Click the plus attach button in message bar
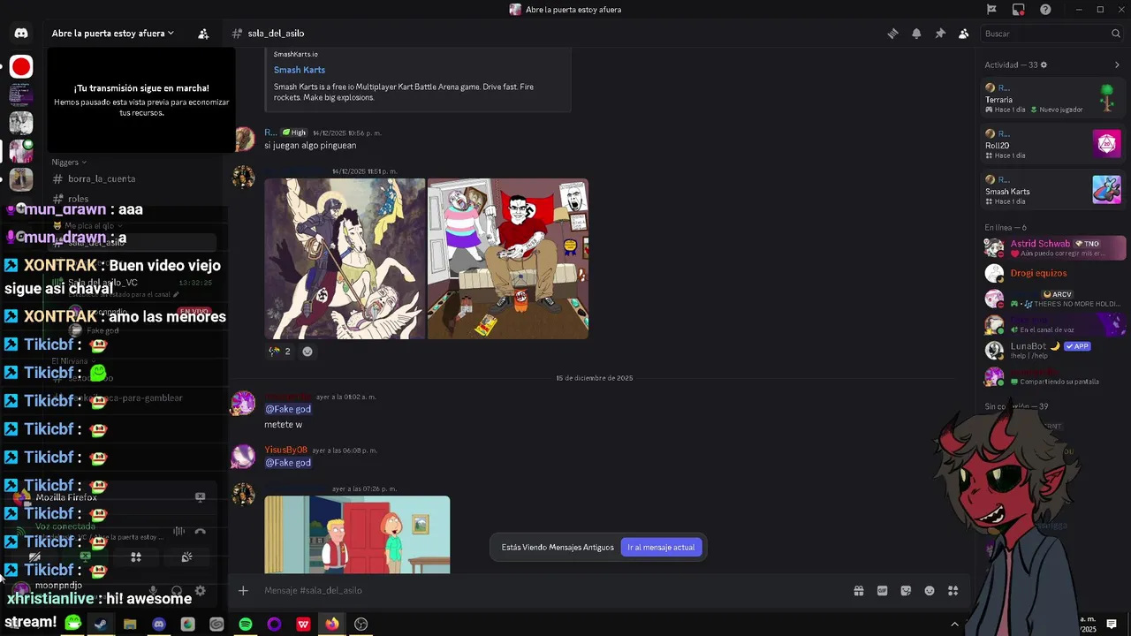This screenshot has width=1131, height=636. pyautogui.click(x=243, y=590)
